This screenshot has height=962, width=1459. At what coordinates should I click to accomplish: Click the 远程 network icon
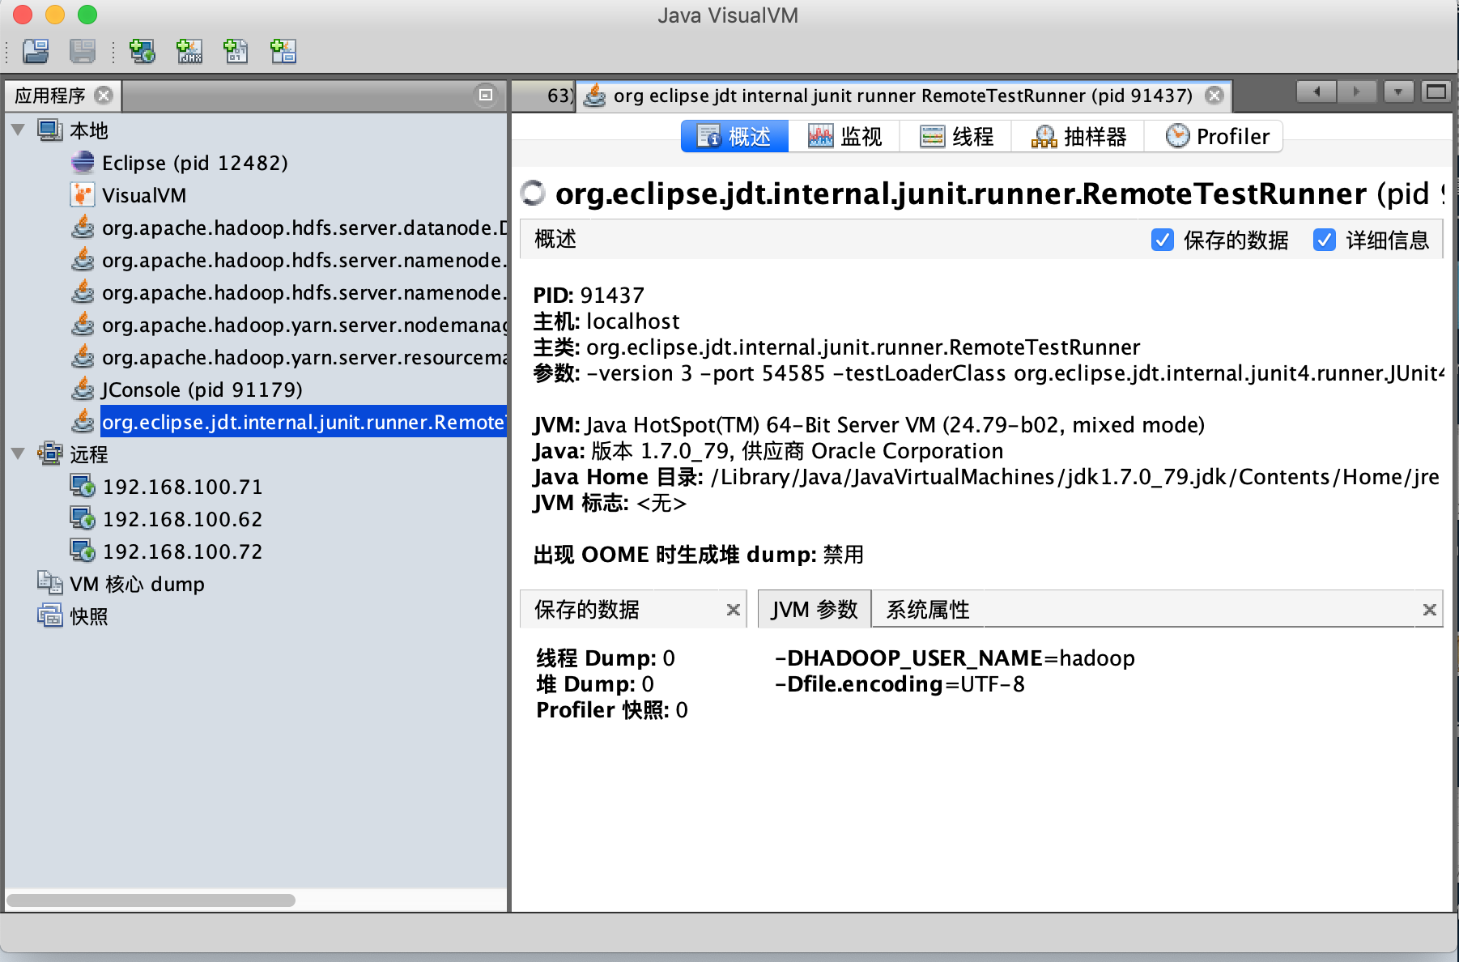coord(50,454)
